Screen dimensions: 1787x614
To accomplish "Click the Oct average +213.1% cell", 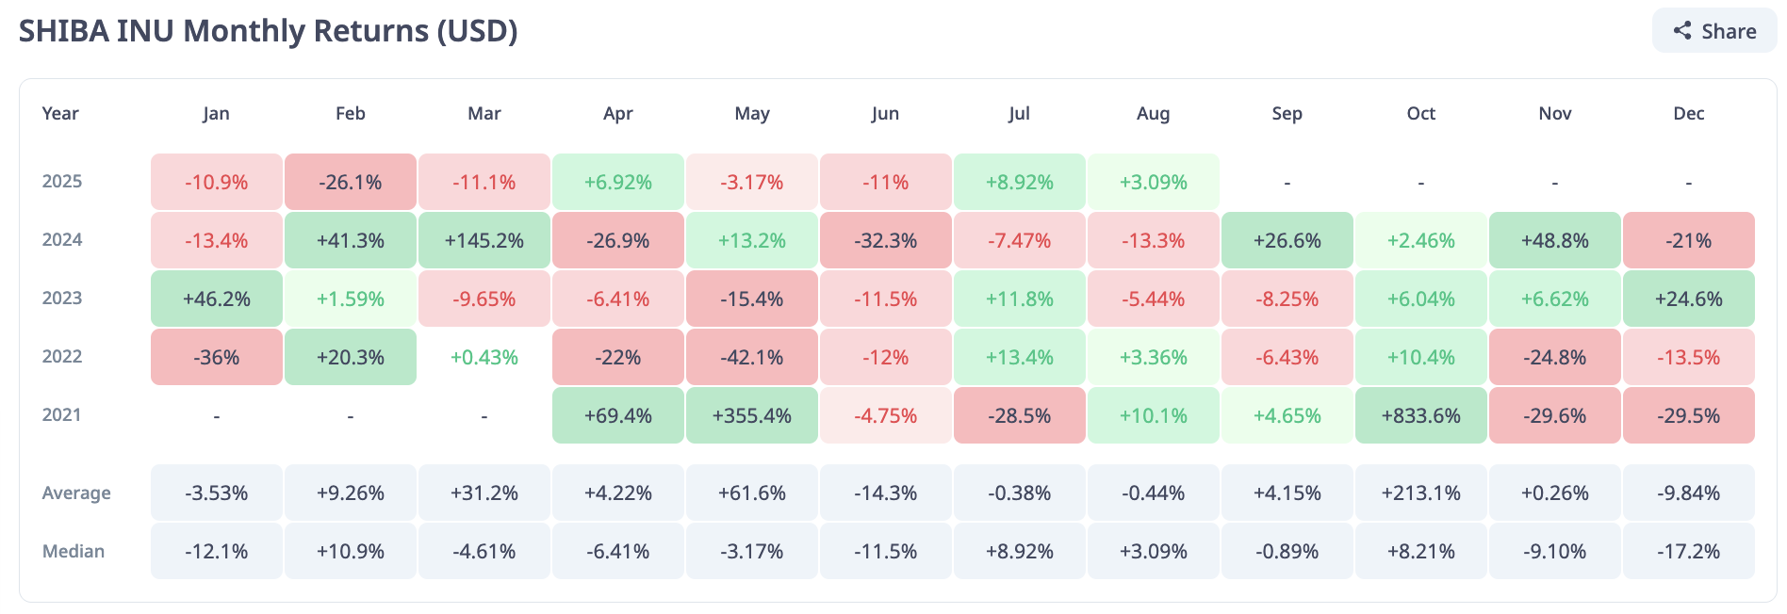I will [1420, 493].
